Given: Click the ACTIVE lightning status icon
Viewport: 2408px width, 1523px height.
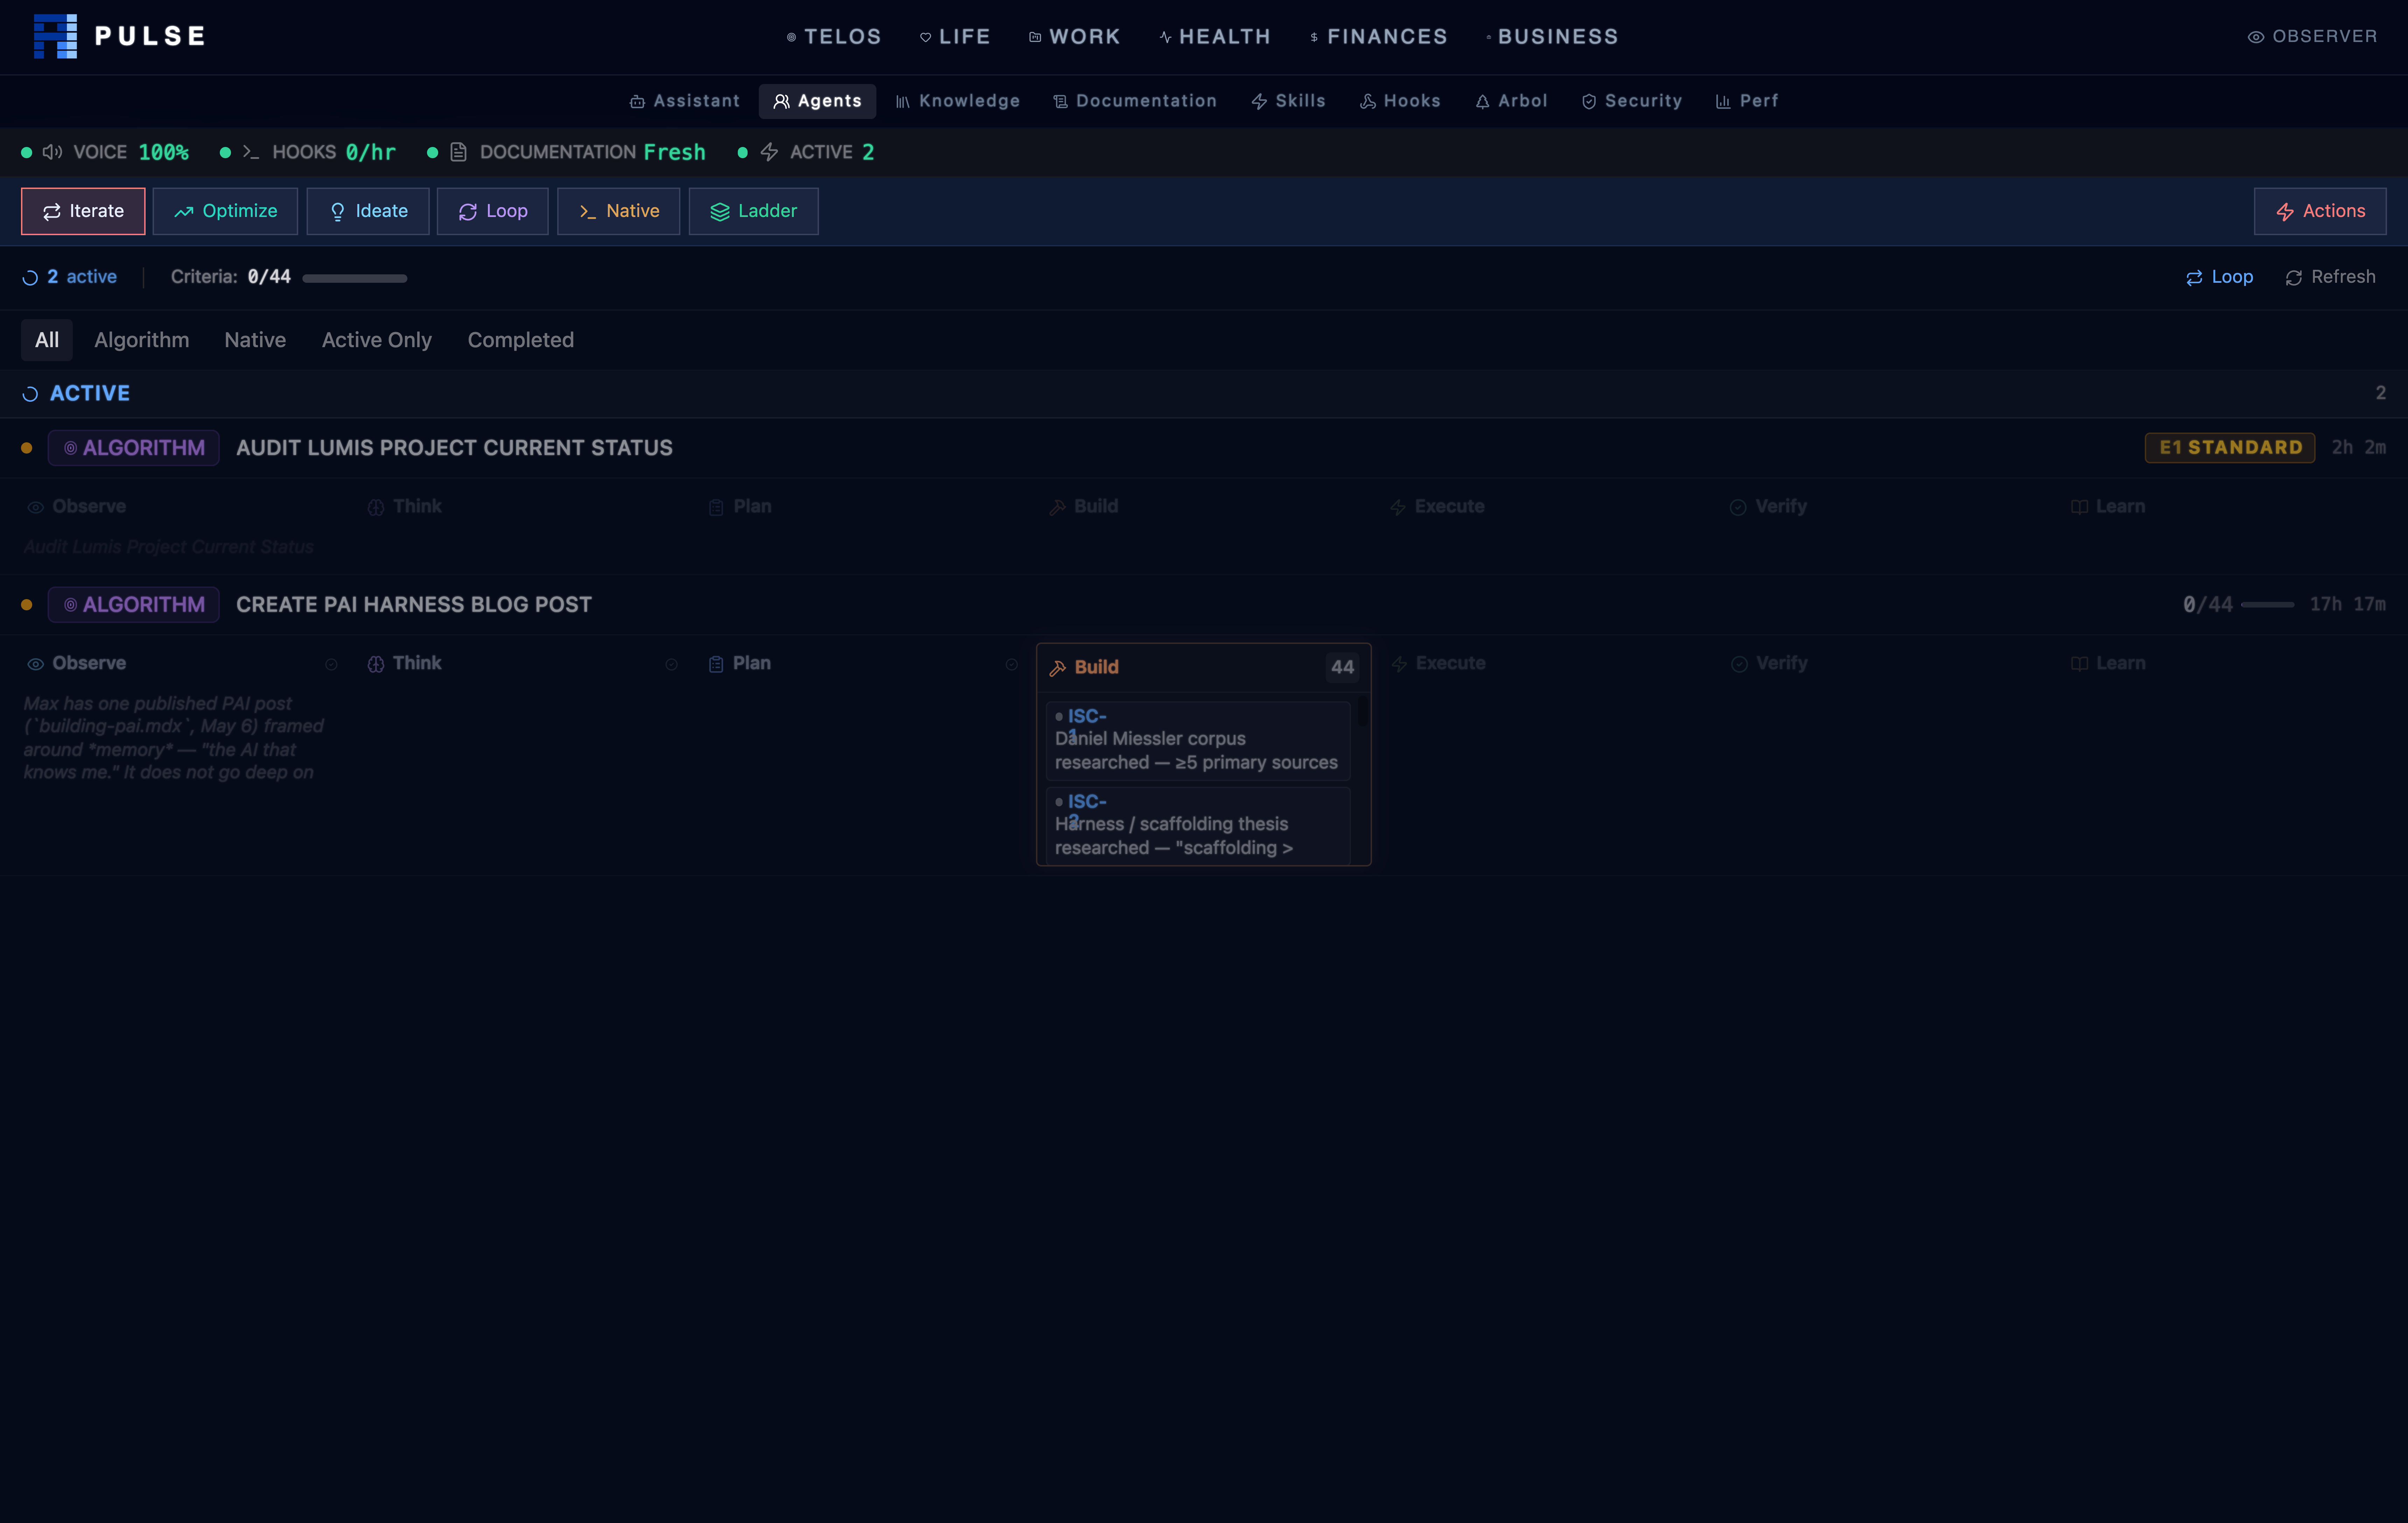Looking at the screenshot, I should click(x=769, y=152).
